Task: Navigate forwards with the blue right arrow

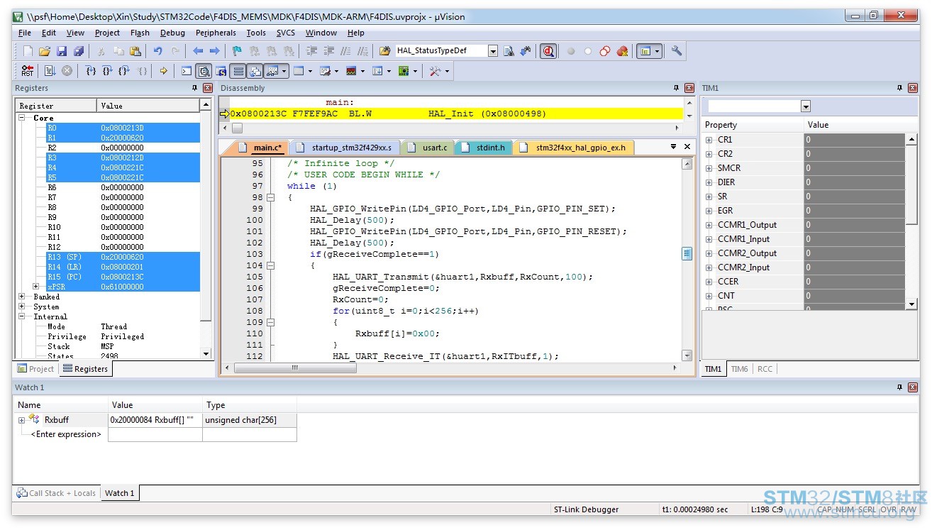Action: (214, 51)
